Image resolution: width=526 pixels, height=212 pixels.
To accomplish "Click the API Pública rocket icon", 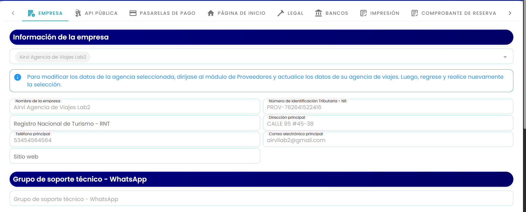I will coord(78,13).
